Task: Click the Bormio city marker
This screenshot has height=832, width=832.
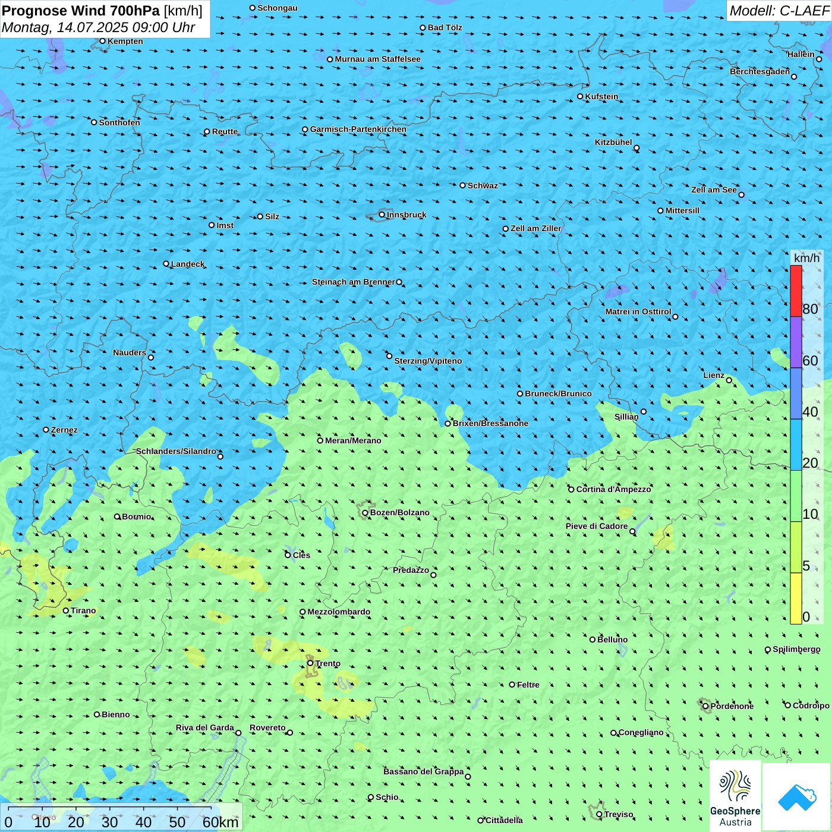Action: (x=117, y=516)
